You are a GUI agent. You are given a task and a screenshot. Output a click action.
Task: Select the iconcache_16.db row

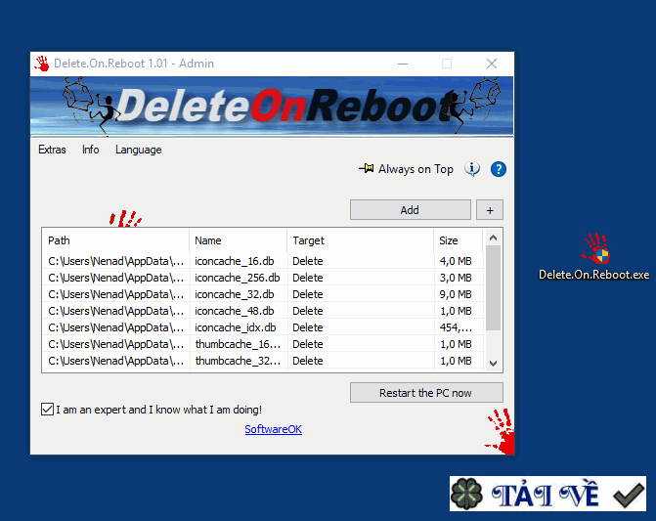click(x=264, y=261)
